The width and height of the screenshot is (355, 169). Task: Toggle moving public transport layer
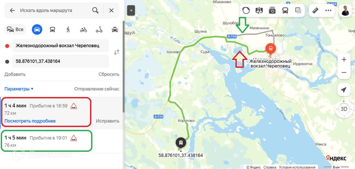(285, 10)
